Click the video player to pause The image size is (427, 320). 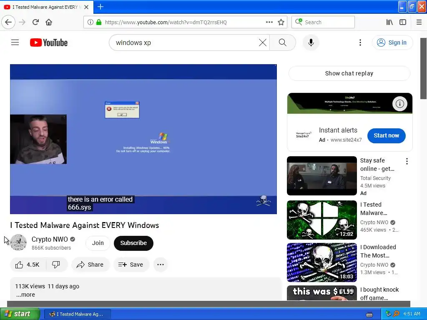coord(143,139)
